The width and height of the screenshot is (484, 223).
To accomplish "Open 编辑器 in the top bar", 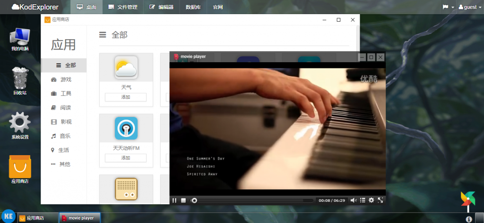I will (162, 7).
